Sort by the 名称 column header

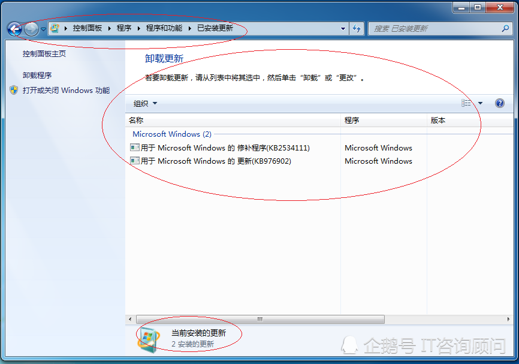click(x=233, y=120)
